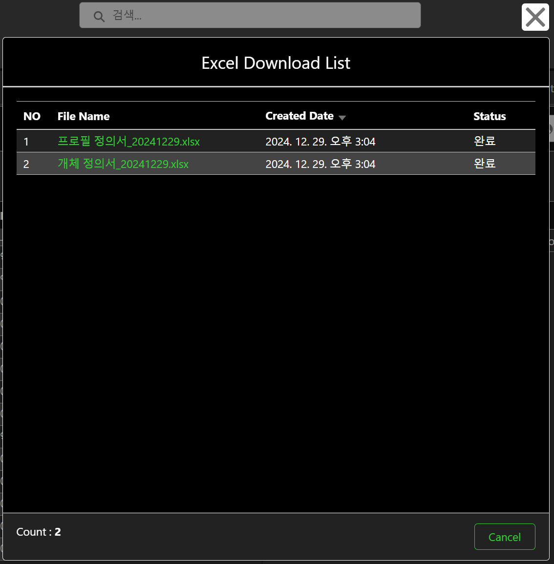Close the dialog with the X button

tap(535, 17)
